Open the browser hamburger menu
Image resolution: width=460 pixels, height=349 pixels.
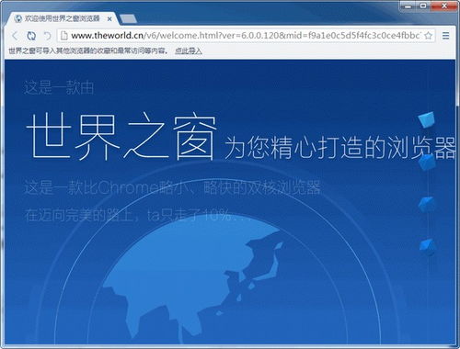tap(446, 36)
